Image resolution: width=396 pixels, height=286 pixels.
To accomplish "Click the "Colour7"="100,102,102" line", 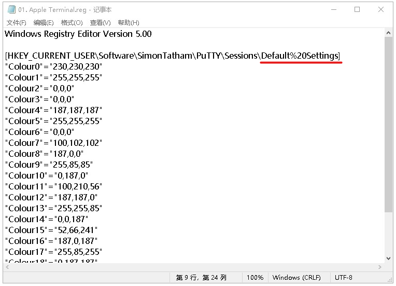I will click(53, 143).
